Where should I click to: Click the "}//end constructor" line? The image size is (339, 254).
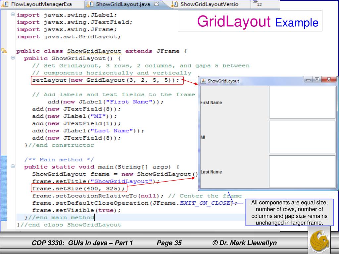[60, 145]
